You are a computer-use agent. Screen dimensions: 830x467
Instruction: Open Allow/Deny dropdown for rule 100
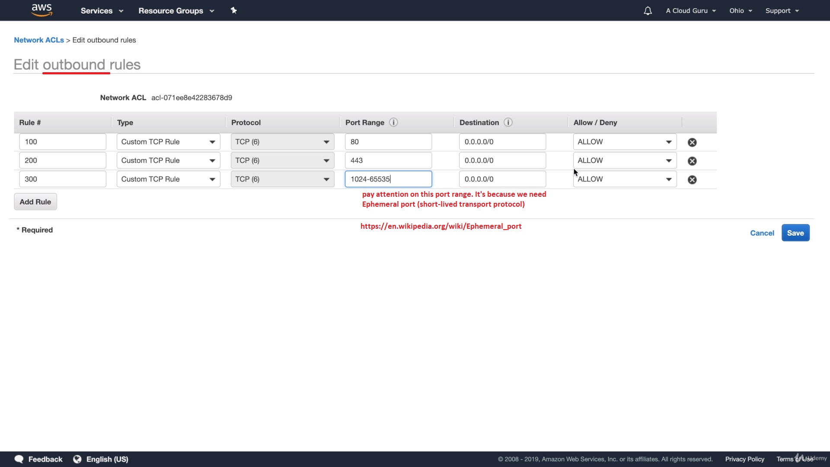[x=625, y=142]
